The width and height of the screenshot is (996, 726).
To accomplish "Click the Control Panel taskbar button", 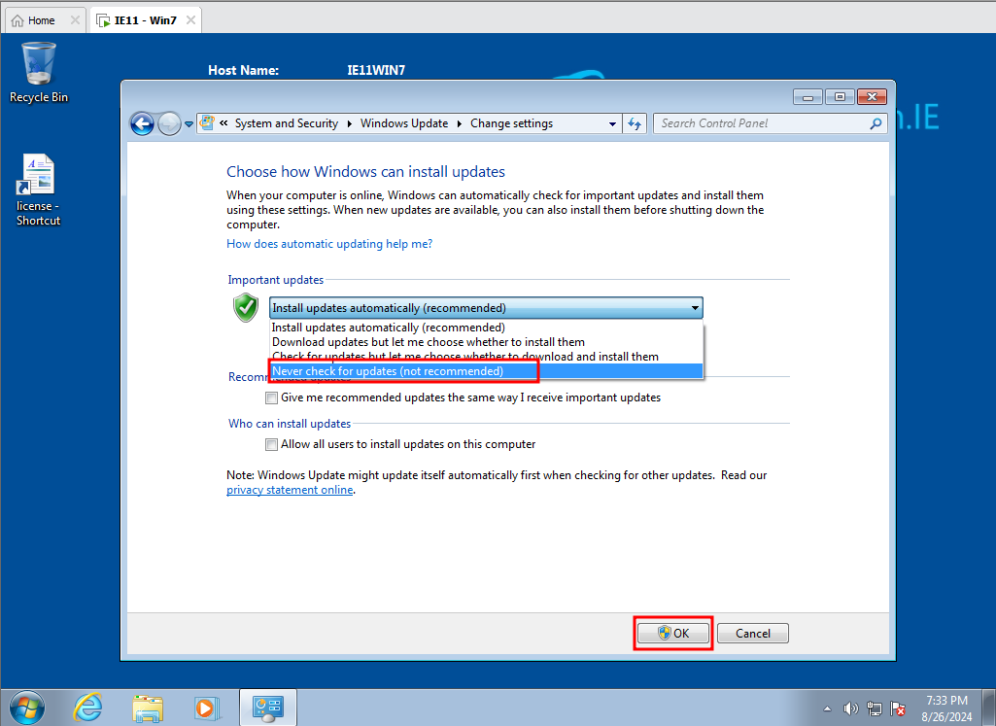I will 267,708.
